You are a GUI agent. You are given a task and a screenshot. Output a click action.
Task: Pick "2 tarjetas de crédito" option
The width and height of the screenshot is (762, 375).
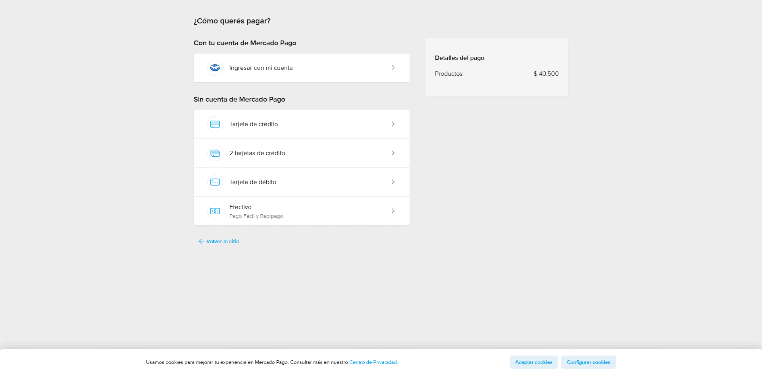[257, 153]
